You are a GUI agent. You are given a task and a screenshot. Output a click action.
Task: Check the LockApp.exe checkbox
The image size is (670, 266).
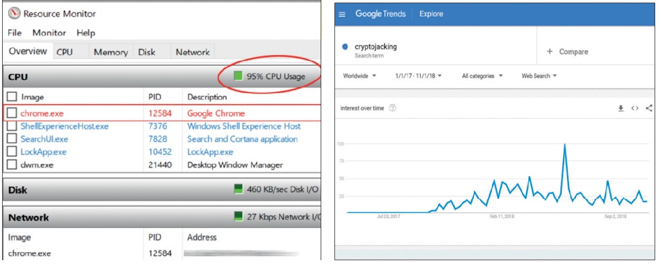click(12, 152)
